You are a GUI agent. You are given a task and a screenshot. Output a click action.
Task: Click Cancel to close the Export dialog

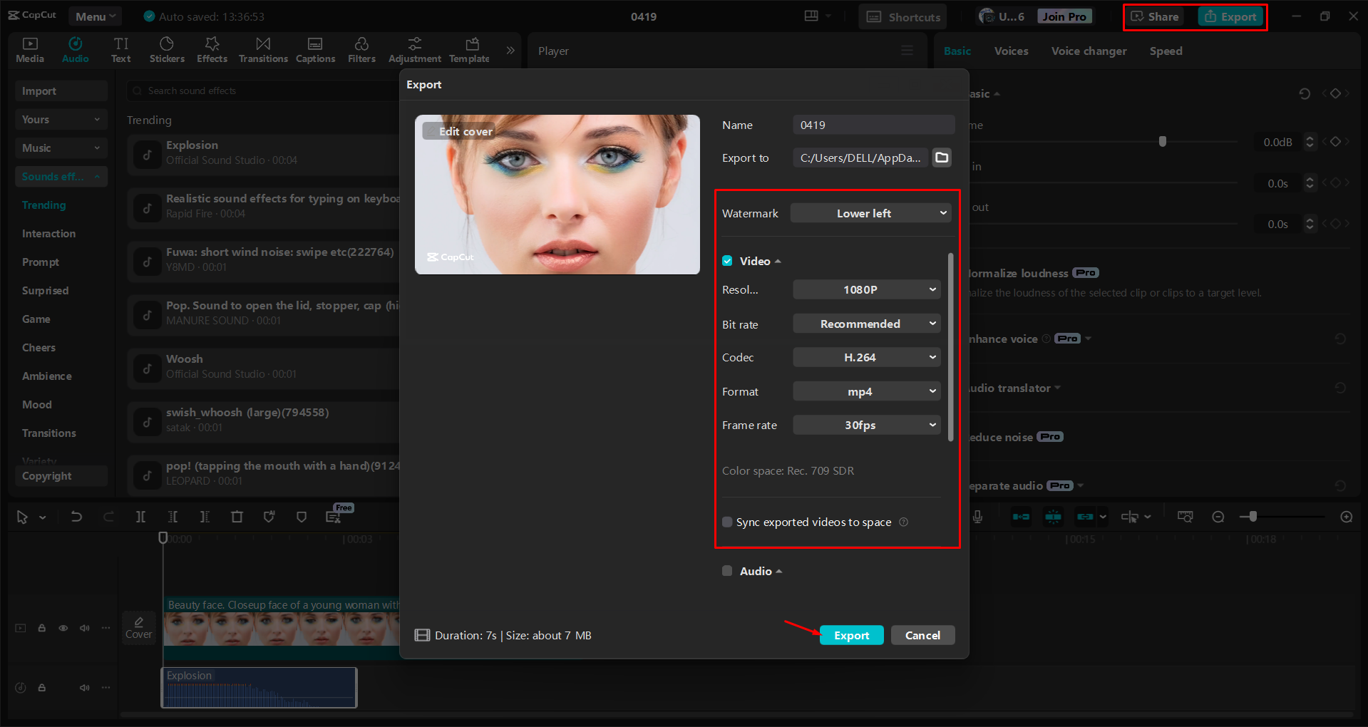pos(922,634)
